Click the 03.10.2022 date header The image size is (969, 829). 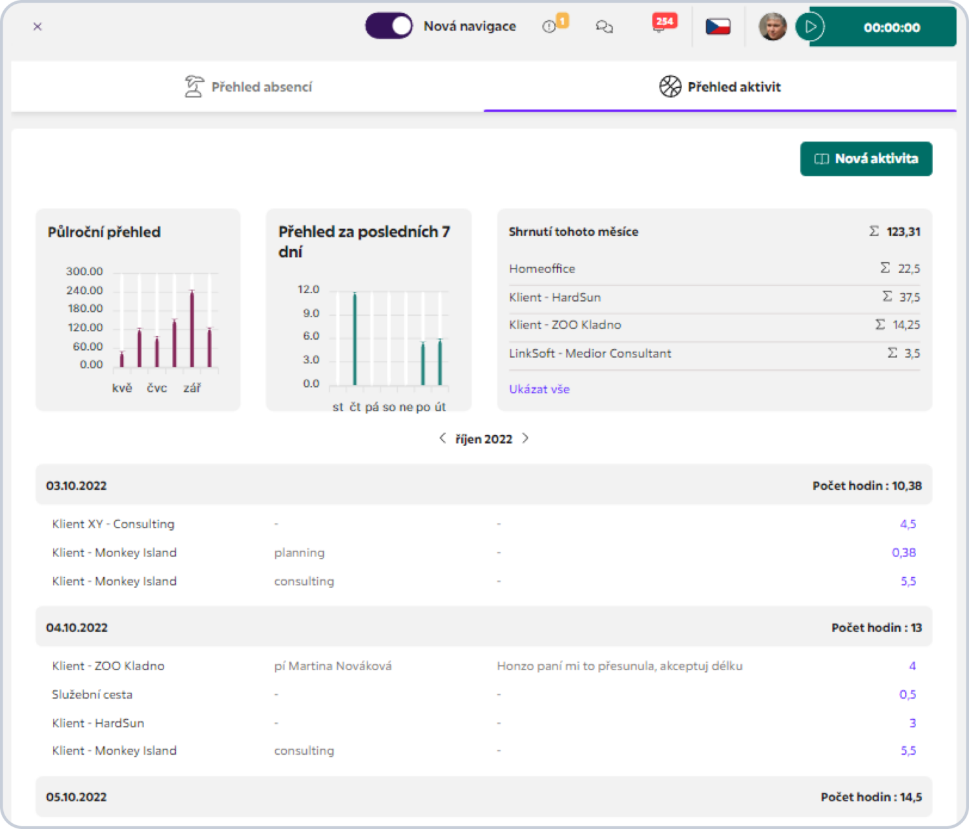[76, 486]
